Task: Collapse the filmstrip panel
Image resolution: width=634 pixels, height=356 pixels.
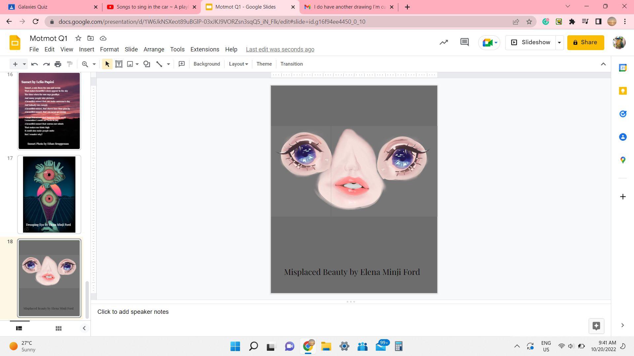Action: pyautogui.click(x=84, y=328)
